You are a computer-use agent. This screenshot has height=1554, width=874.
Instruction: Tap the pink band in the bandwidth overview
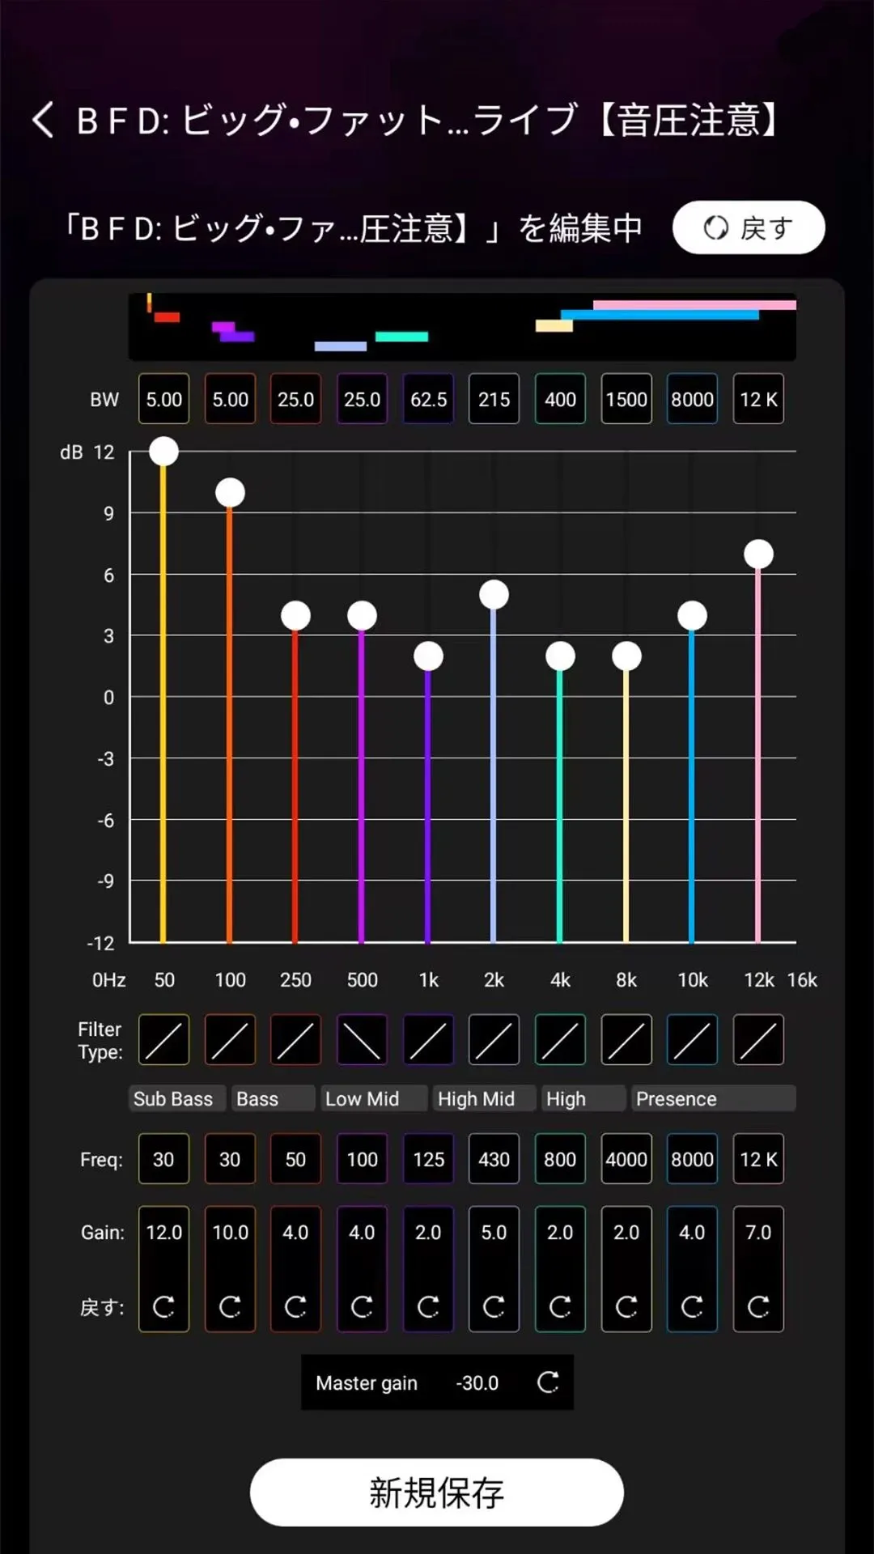(x=694, y=305)
